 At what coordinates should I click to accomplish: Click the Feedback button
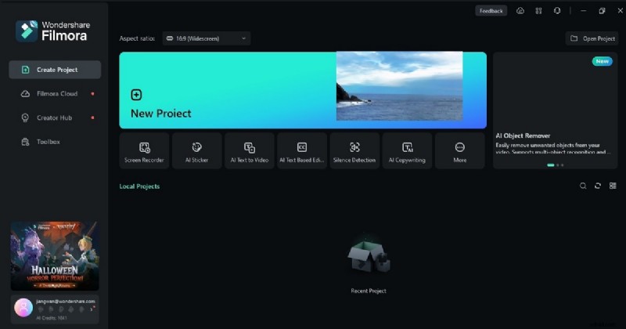coord(491,11)
